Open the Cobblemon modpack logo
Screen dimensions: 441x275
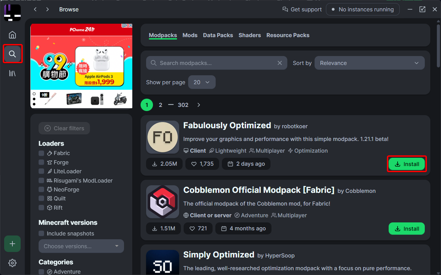click(163, 202)
